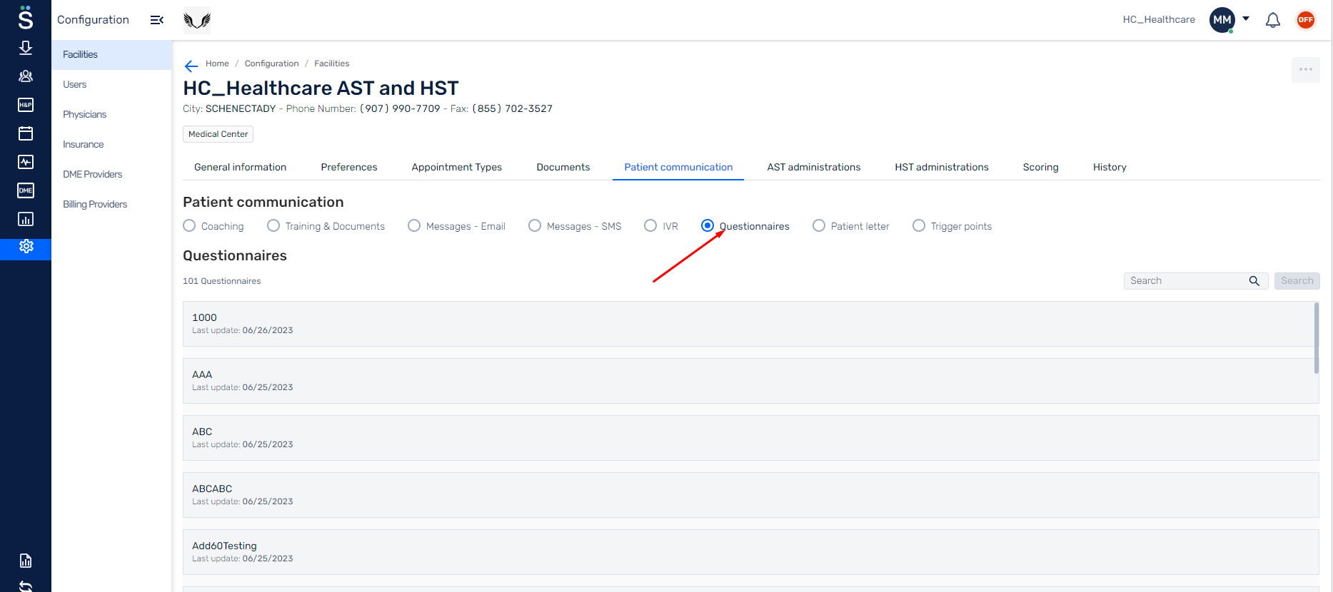Click the HC_Healthcare account name

coord(1159,20)
